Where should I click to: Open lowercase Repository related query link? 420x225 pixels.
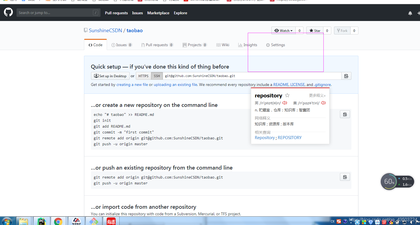pos(265,138)
